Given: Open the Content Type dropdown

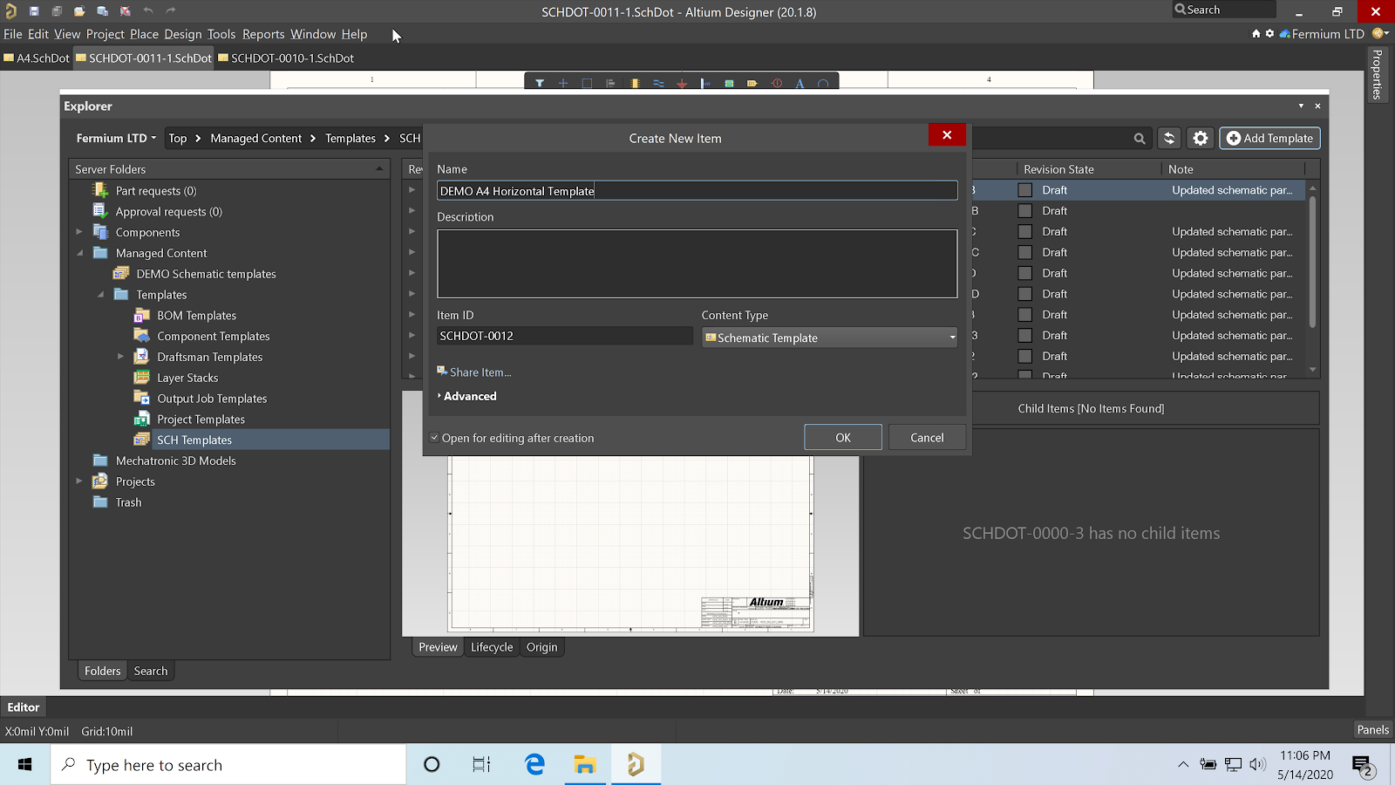Looking at the screenshot, I should [829, 338].
